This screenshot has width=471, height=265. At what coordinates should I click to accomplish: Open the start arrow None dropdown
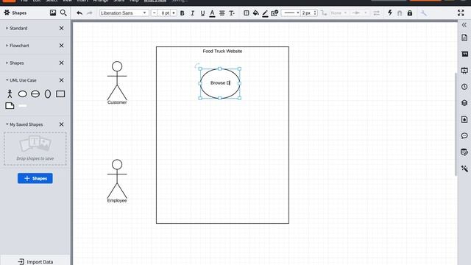(339, 13)
